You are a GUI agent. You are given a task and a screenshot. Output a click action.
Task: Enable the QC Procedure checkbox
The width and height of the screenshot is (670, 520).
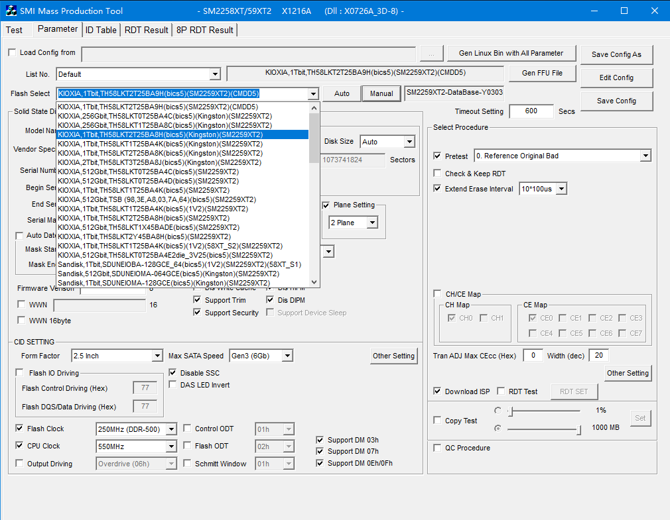(437, 448)
